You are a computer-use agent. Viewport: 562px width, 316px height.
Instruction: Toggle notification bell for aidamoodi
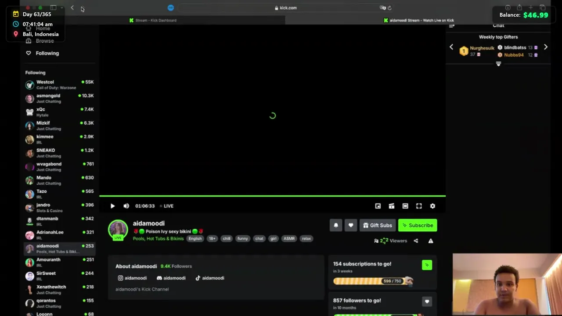pyautogui.click(x=336, y=225)
